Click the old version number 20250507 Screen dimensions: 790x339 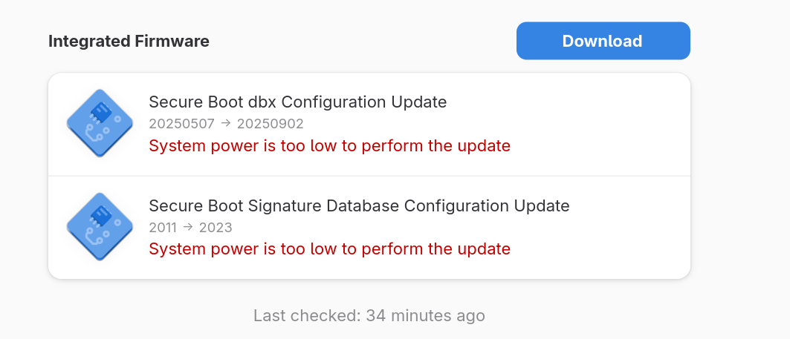[182, 123]
